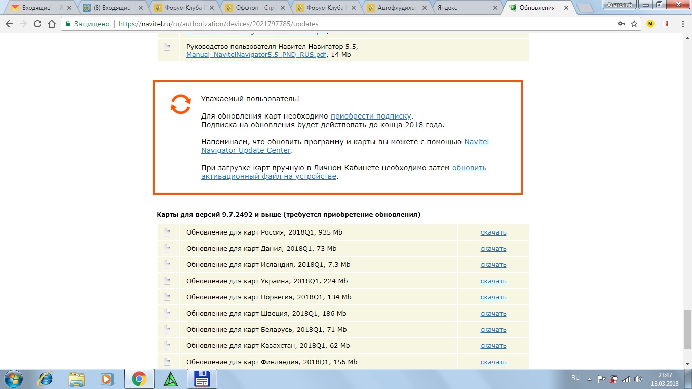The image size is (692, 389).
Task: Click the orange refresh arrows icon
Action: coord(180,104)
